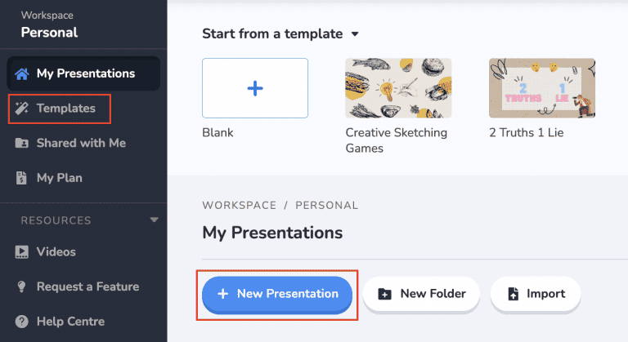This screenshot has width=628, height=342.
Task: Click the Import file icon
Action: pos(513,294)
